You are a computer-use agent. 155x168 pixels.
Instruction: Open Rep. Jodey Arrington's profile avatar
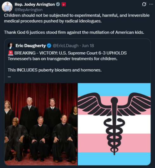coord(7,7)
